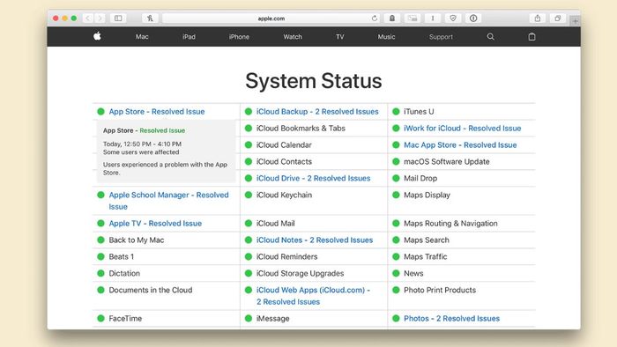
Task: Click the shield extension icon
Action: [453, 18]
